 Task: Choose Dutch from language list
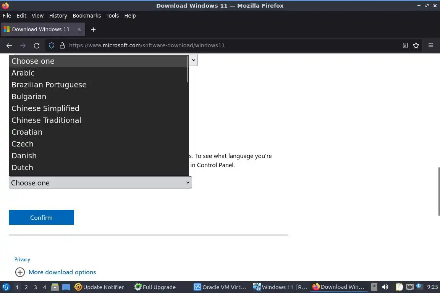coord(98,167)
